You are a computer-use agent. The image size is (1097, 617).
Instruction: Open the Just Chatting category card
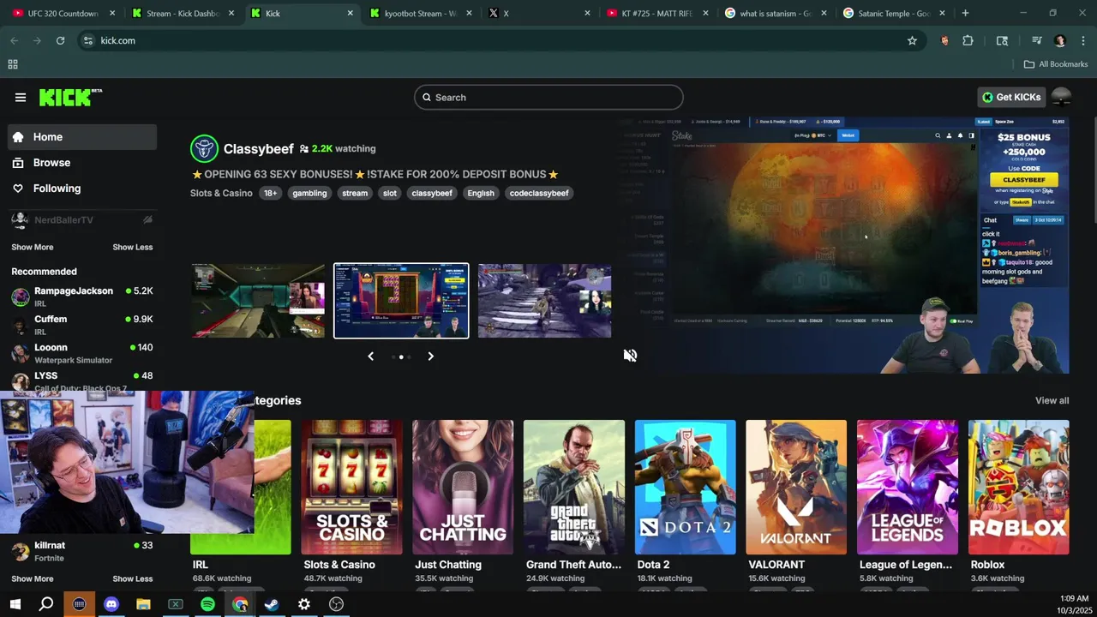[x=463, y=487]
